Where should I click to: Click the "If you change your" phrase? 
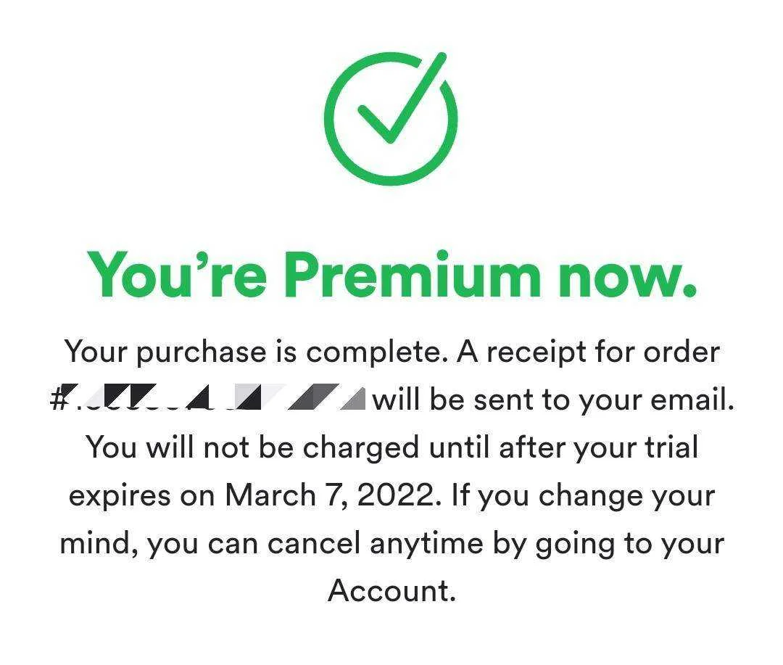(x=582, y=496)
